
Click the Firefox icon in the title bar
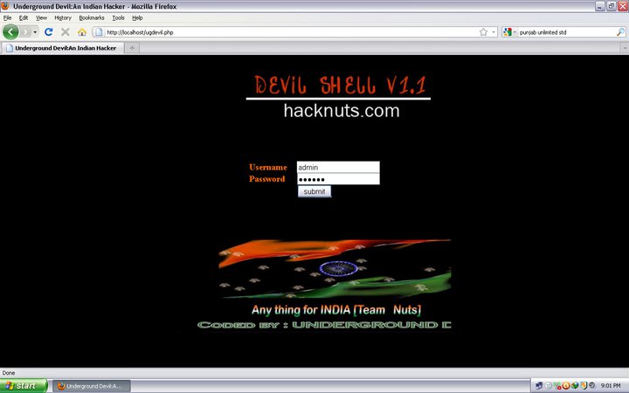5,6
